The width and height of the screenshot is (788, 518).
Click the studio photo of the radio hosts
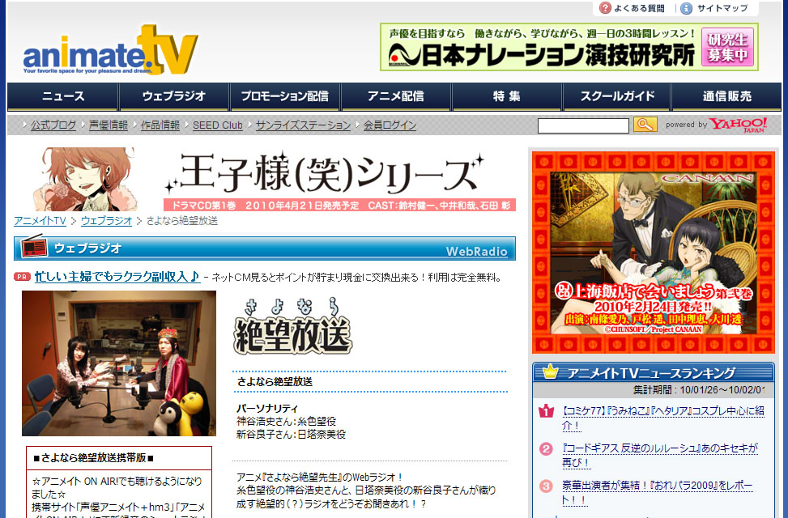119,363
